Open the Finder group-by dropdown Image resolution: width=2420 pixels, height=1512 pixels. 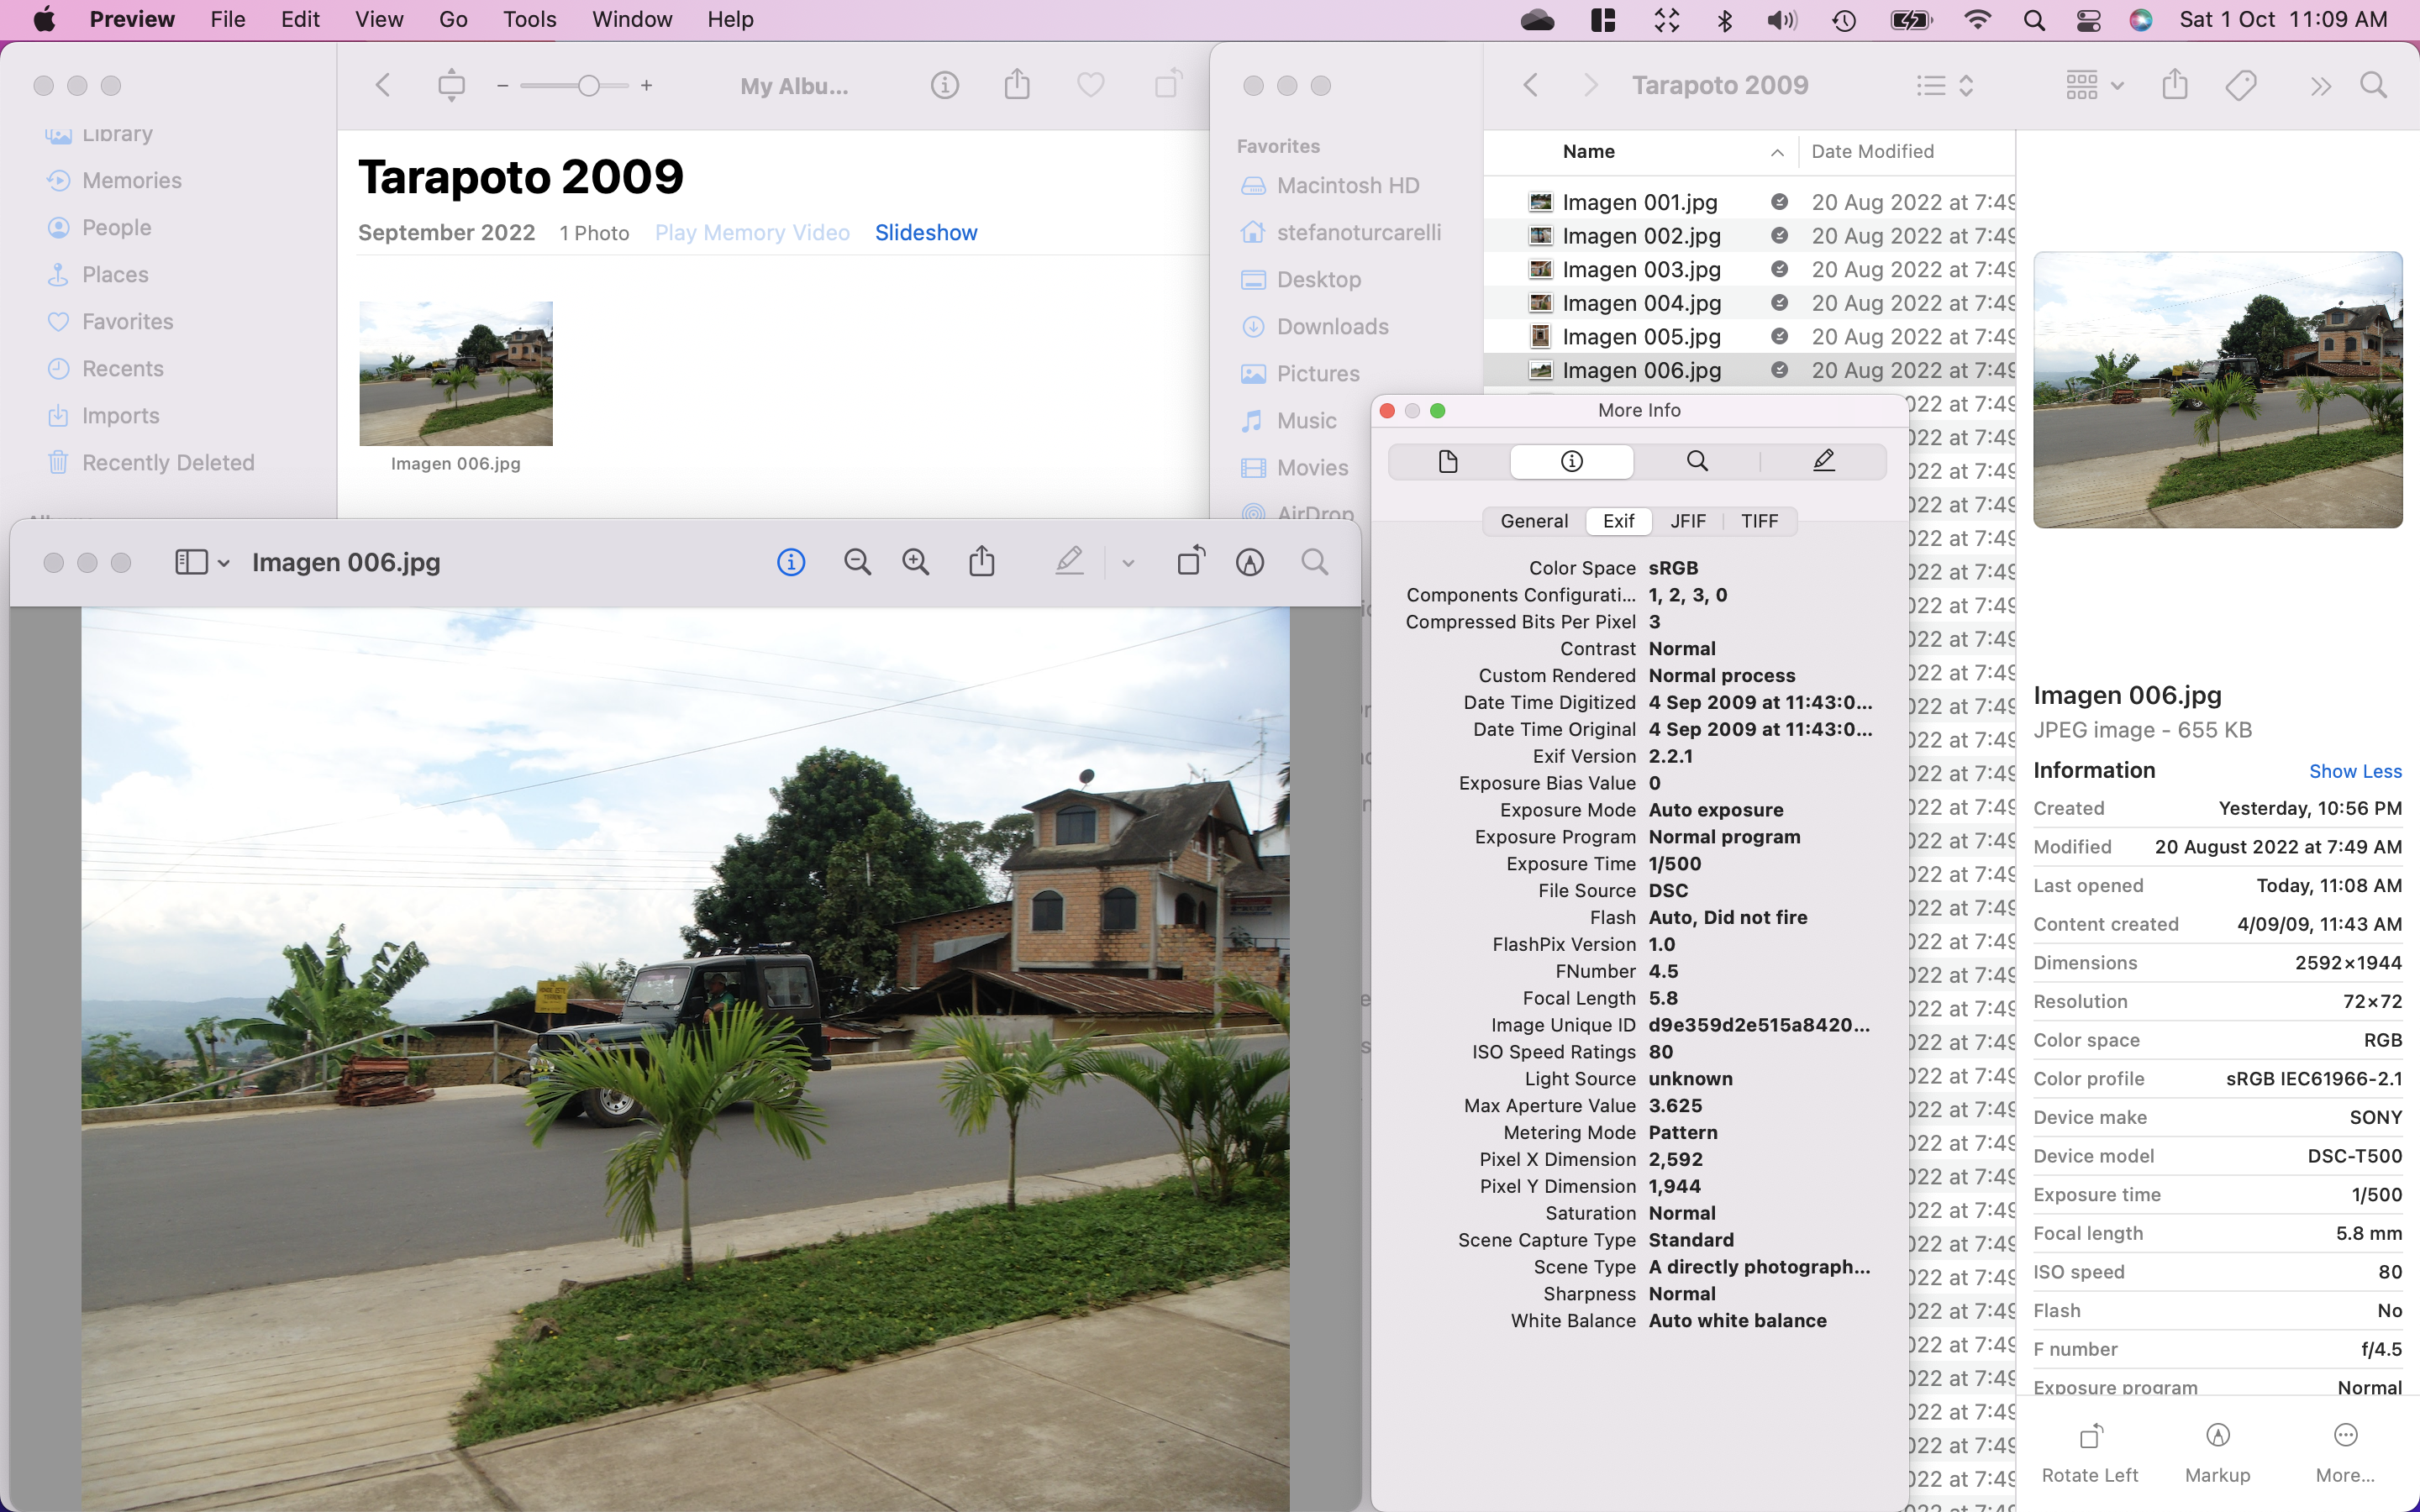coord(2093,85)
